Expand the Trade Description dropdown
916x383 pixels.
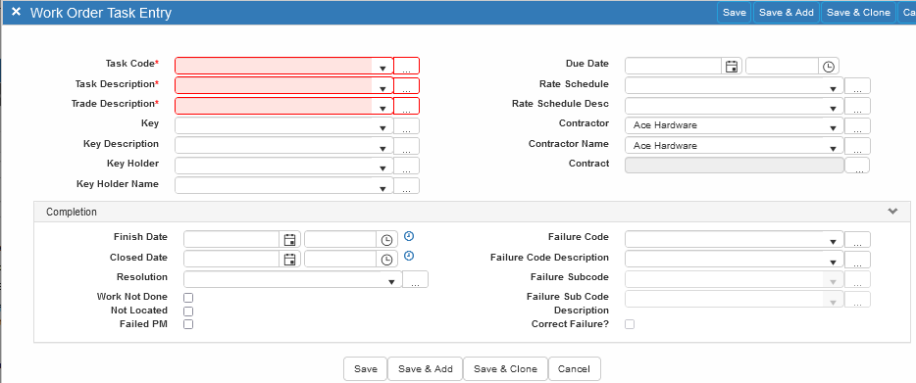pyautogui.click(x=382, y=109)
